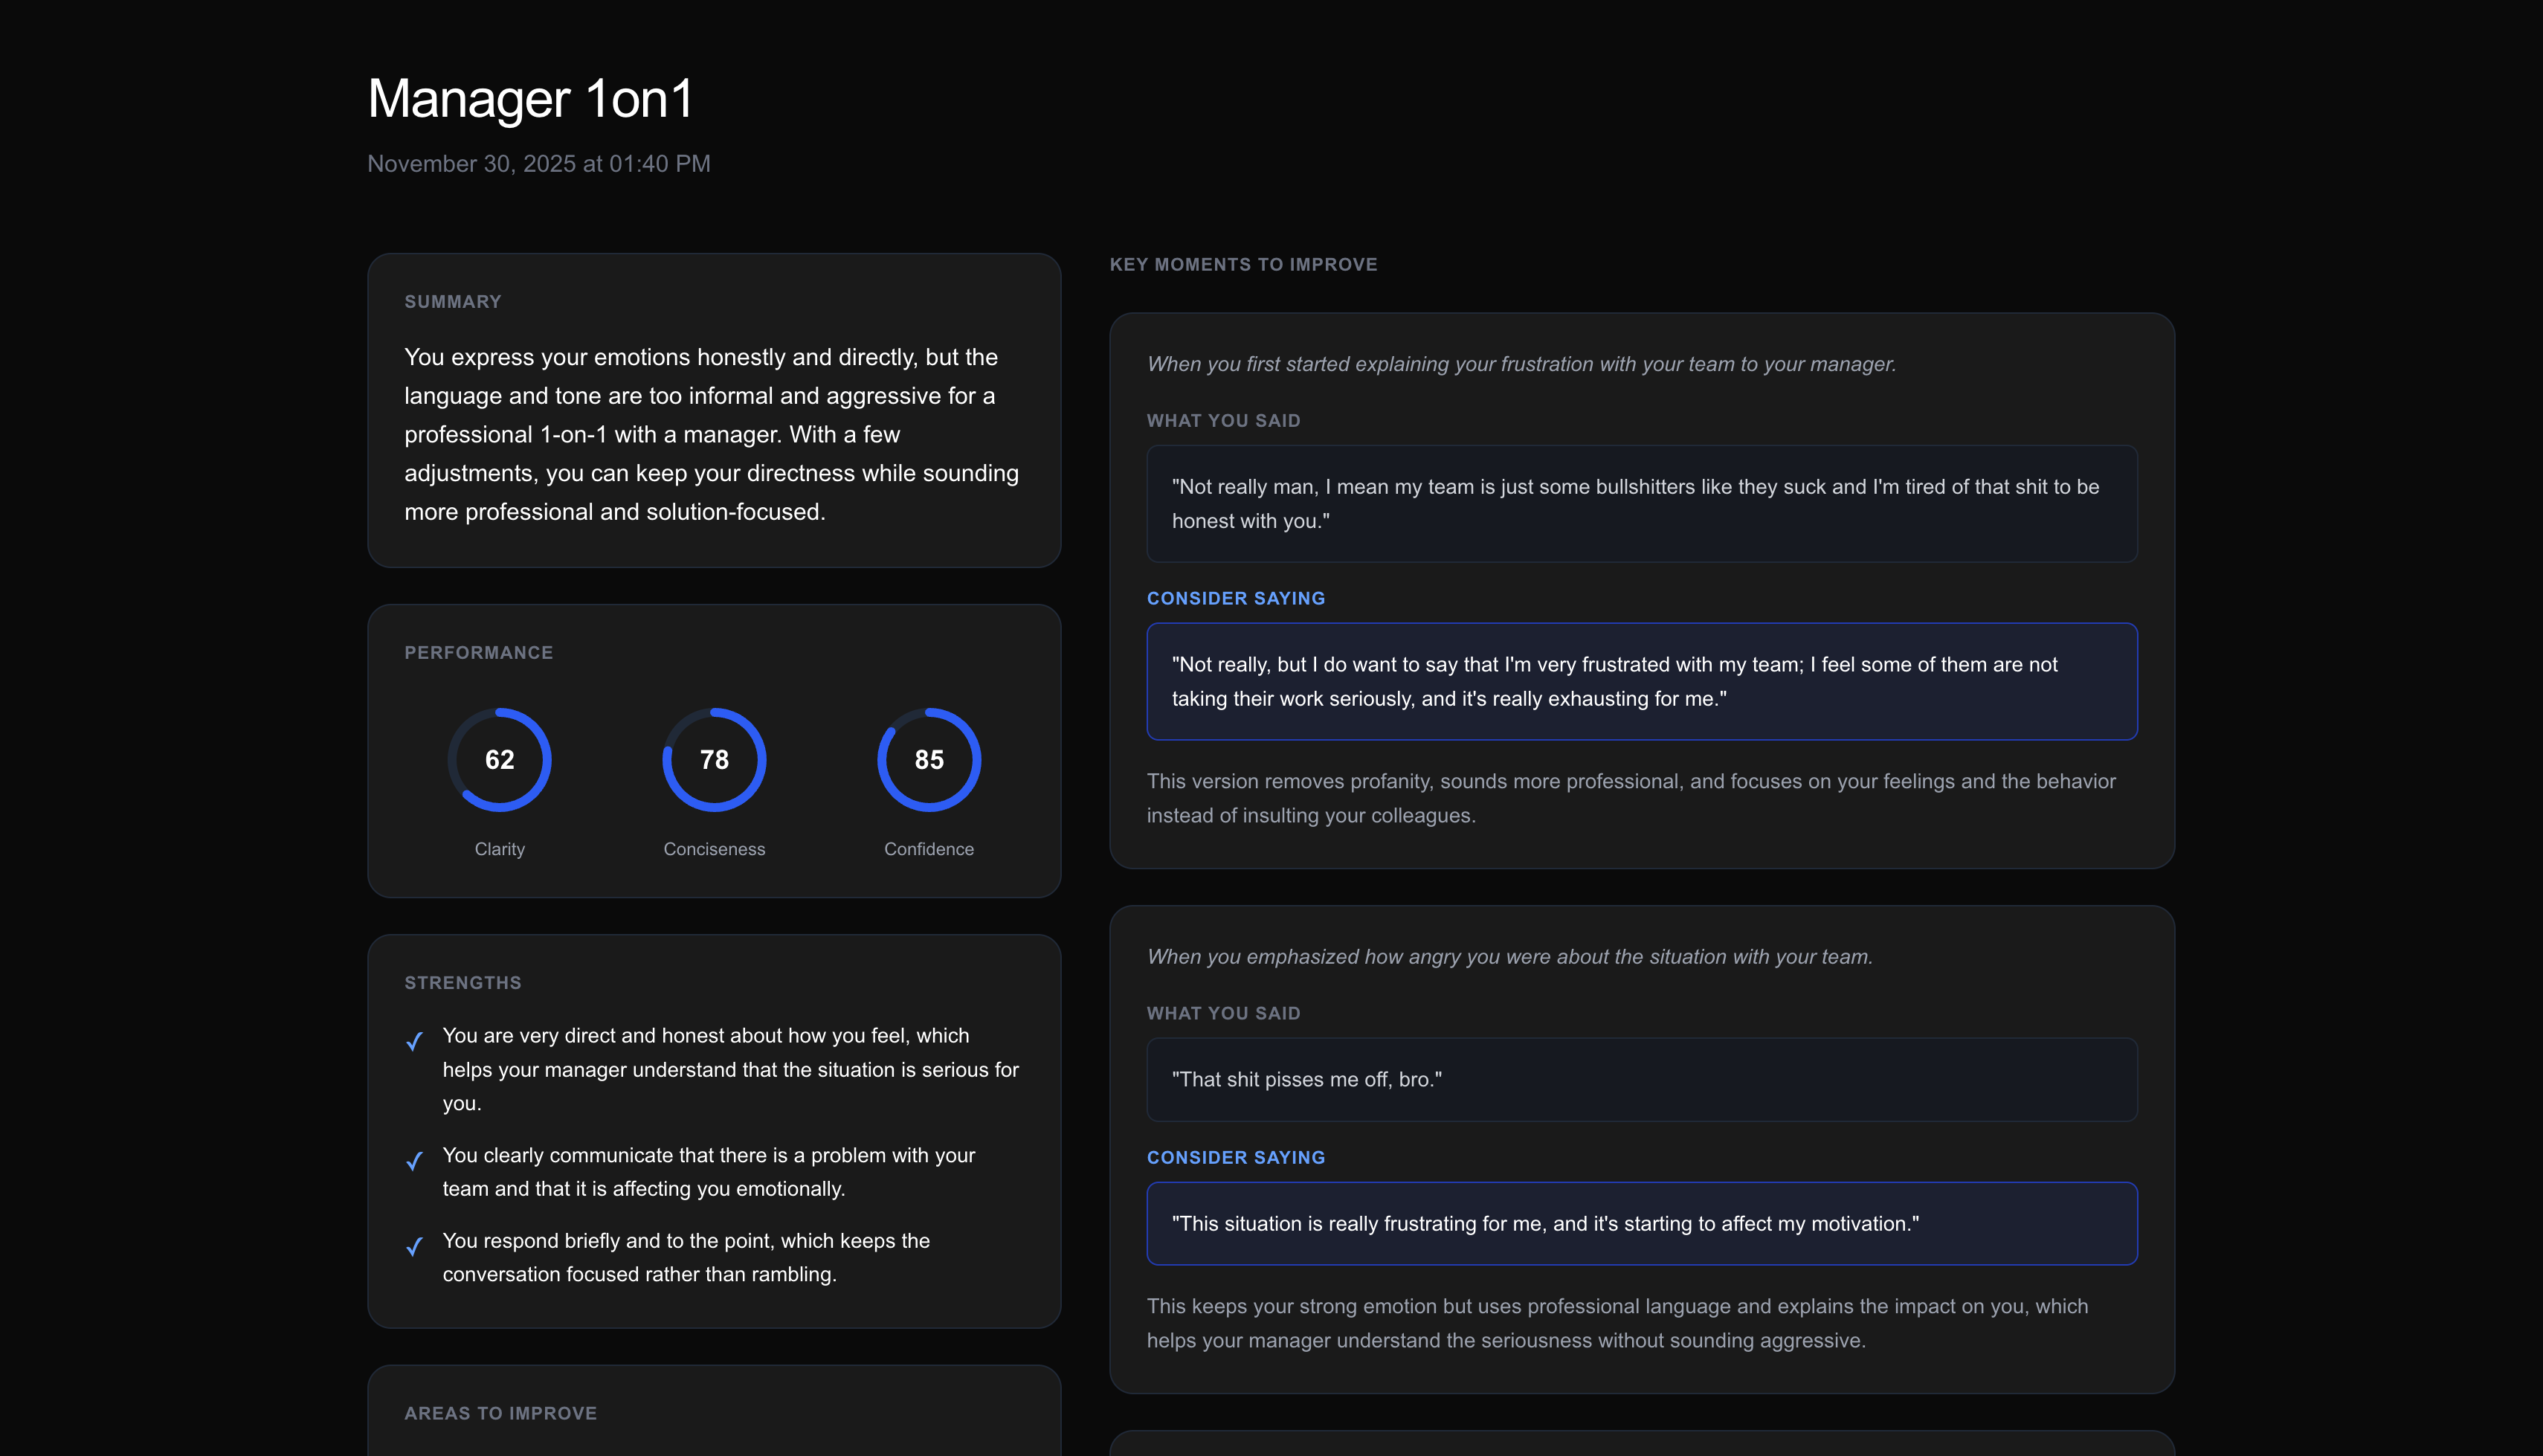The image size is (2543, 1456).
Task: Click the Key Moments to Improve heading
Action: click(x=1243, y=265)
